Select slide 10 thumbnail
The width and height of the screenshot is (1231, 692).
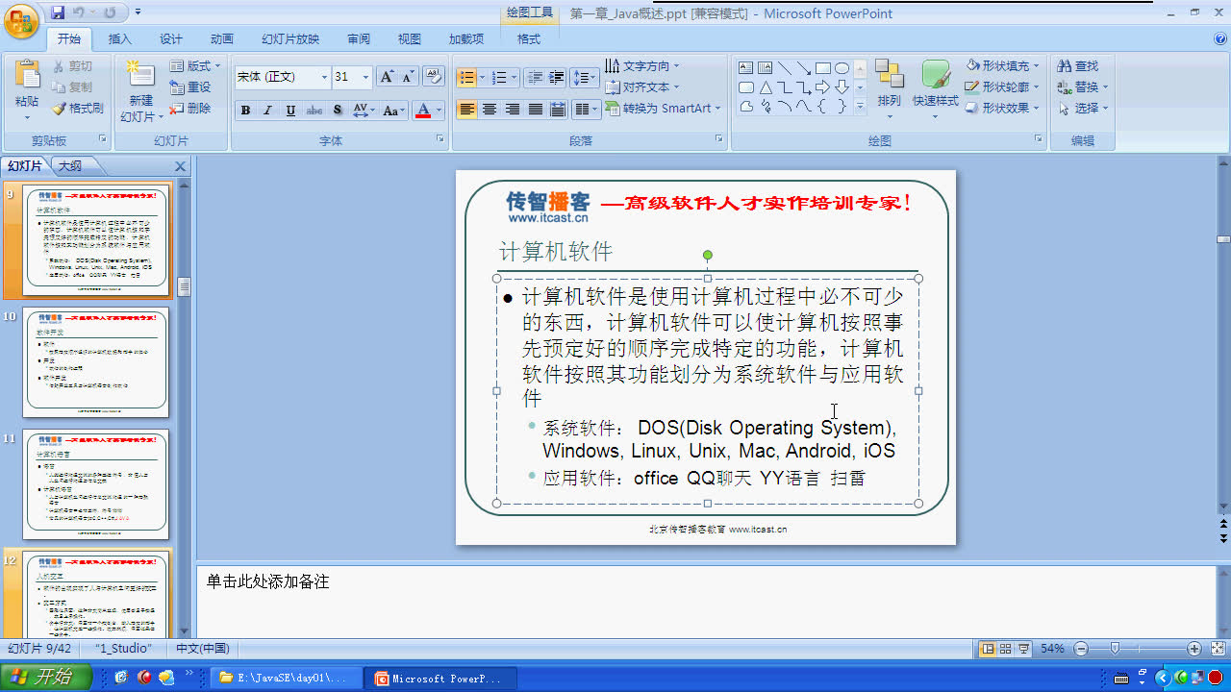[95, 362]
